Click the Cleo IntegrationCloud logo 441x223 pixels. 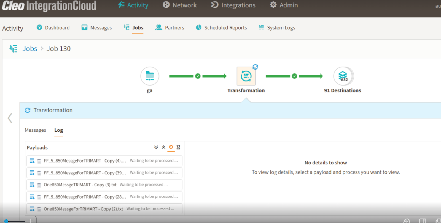tap(49, 6)
